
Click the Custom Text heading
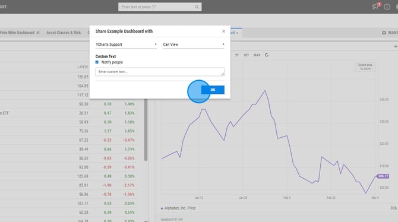click(106, 56)
